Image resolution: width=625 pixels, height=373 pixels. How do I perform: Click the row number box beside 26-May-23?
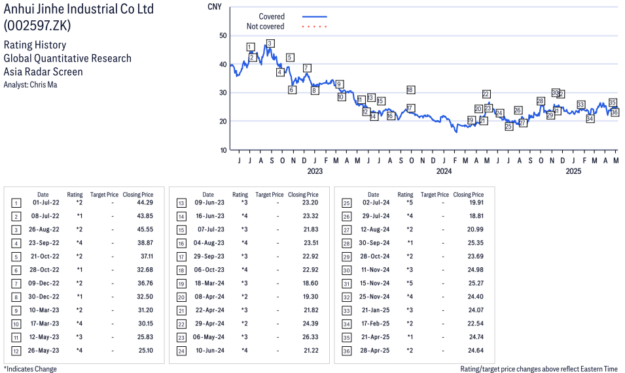pos(16,351)
